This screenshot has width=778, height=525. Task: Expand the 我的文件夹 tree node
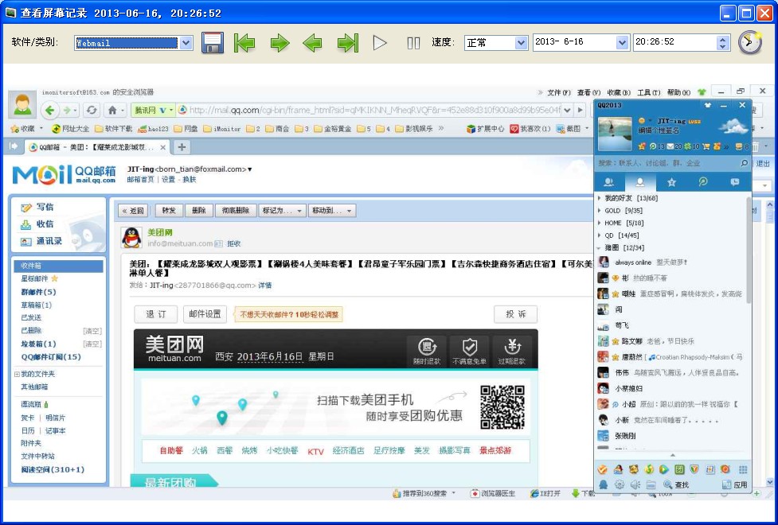(x=17, y=375)
